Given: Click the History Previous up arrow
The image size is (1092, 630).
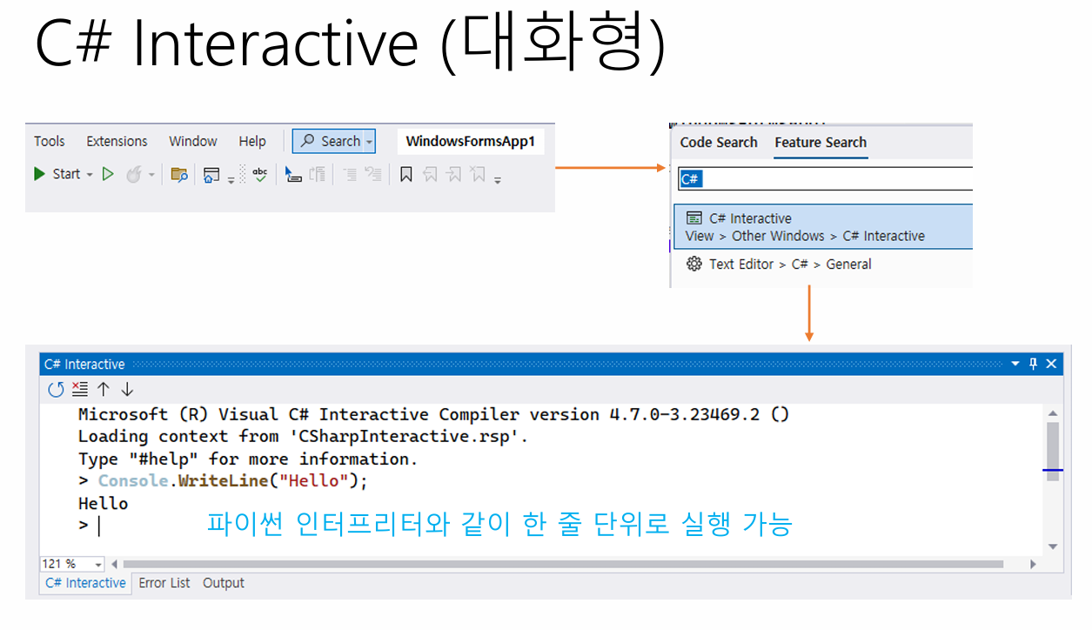Looking at the screenshot, I should [x=104, y=390].
